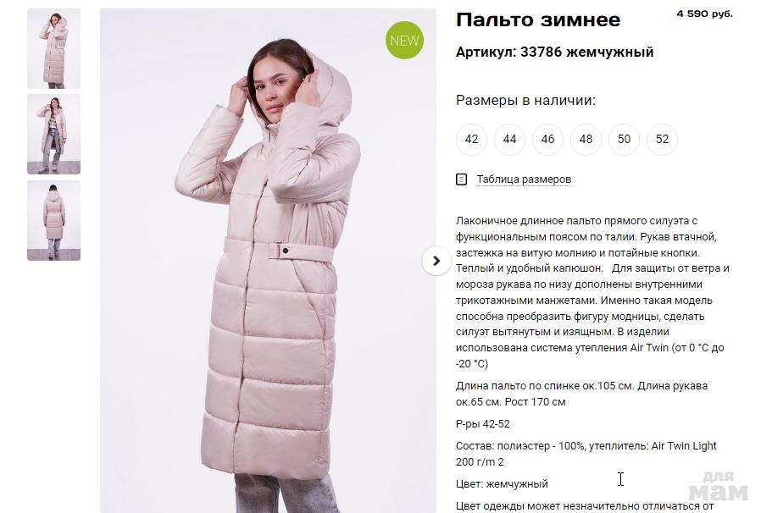This screenshot has height=513, width=761.
Task: Select size 44
Action: pos(509,139)
